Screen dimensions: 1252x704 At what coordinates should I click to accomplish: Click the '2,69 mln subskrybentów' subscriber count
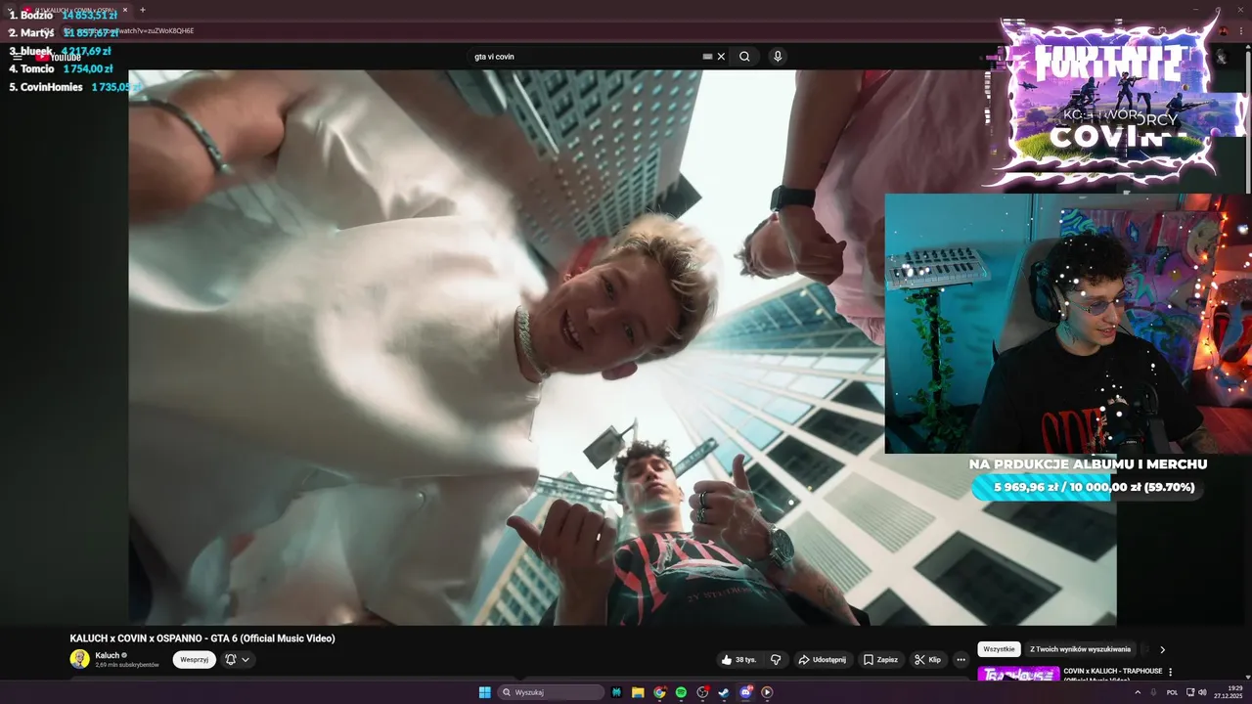tap(127, 665)
